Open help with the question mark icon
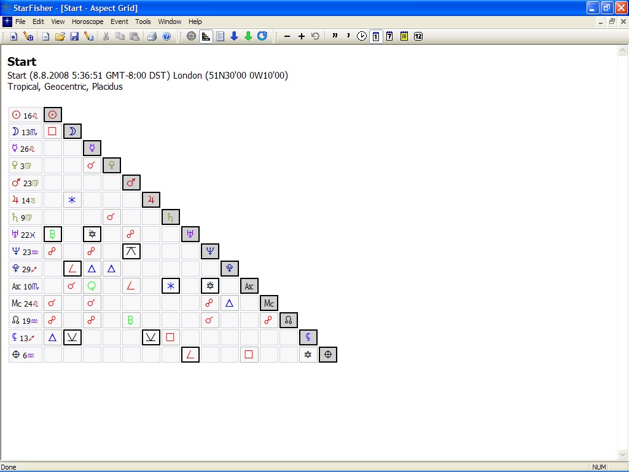 [x=166, y=36]
